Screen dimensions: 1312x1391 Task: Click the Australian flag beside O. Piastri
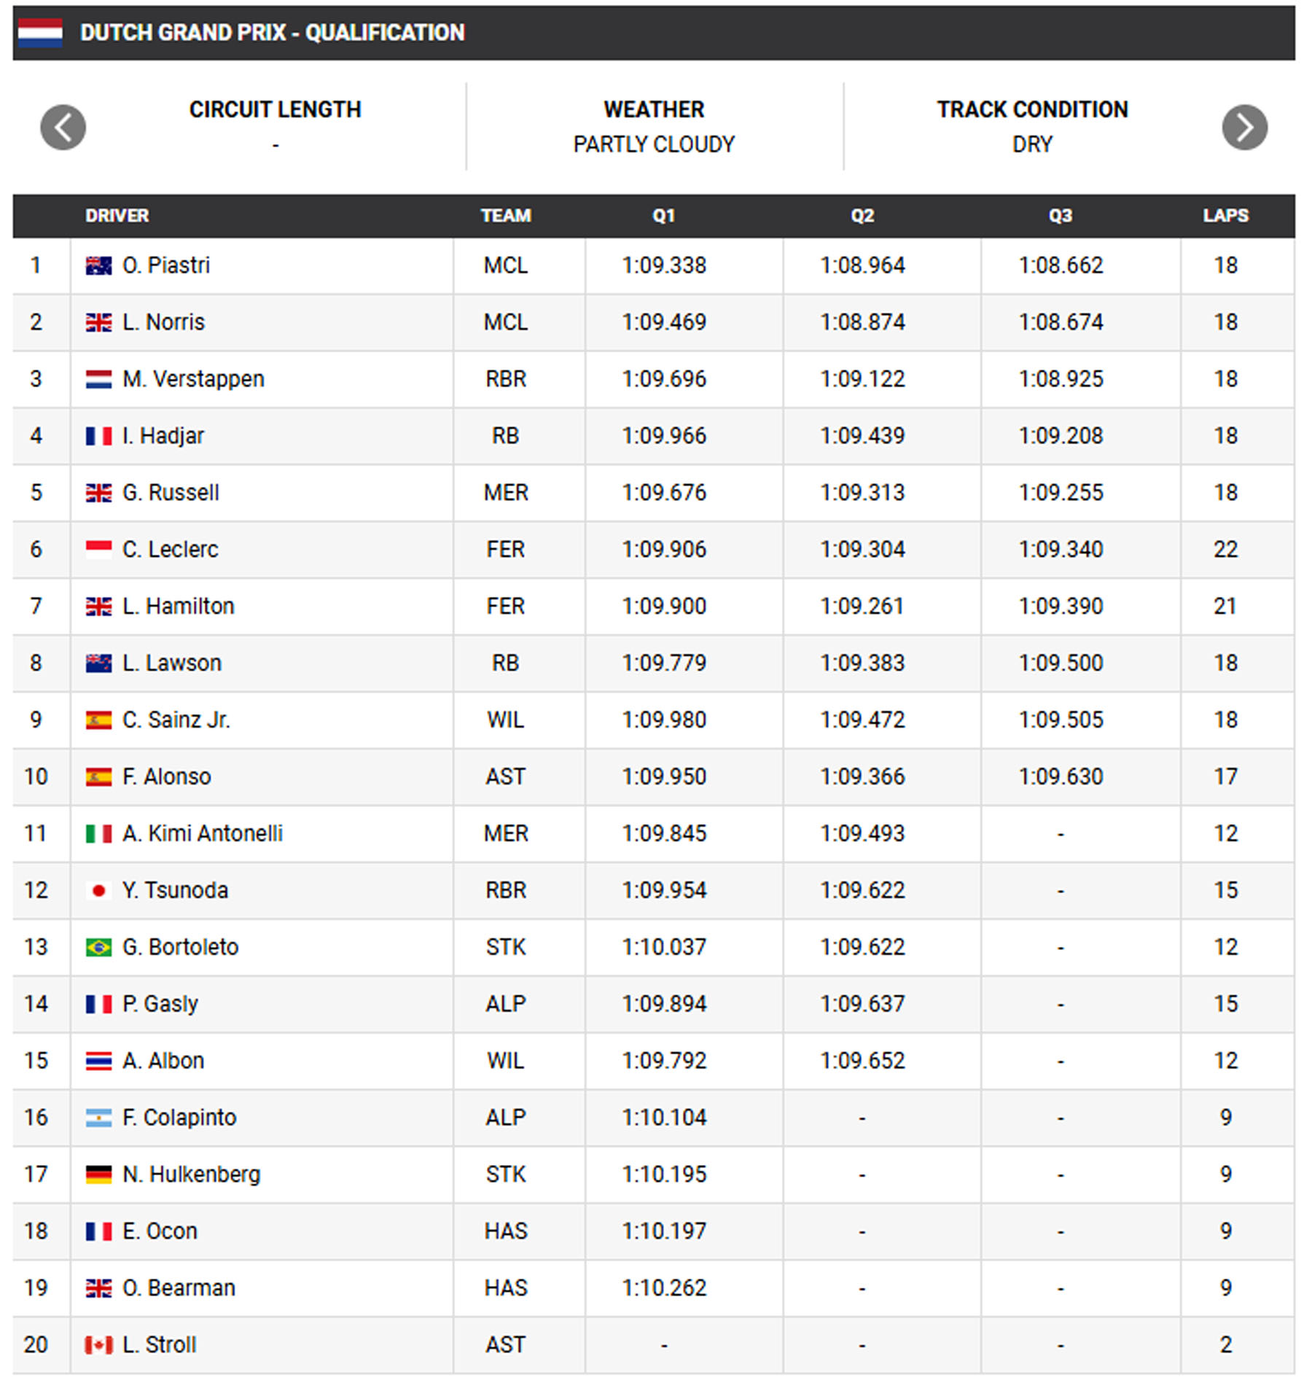[98, 265]
